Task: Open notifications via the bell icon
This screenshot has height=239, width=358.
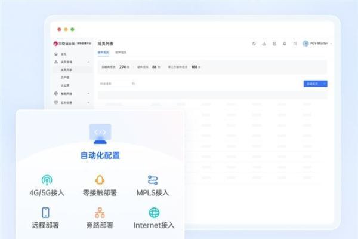Action: [285, 44]
